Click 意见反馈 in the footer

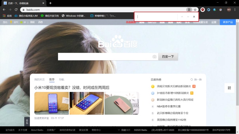pyautogui.click(x=84, y=130)
